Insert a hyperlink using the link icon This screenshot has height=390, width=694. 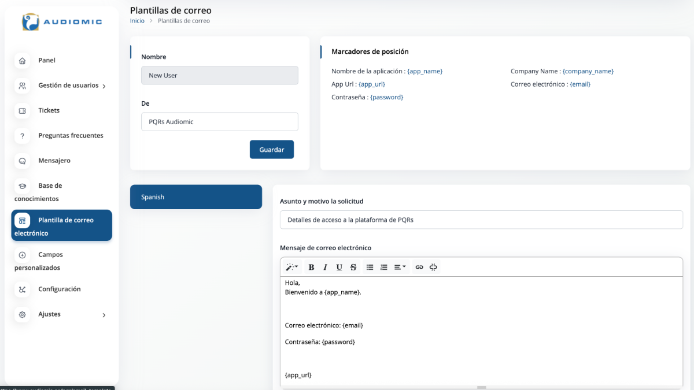click(x=419, y=267)
